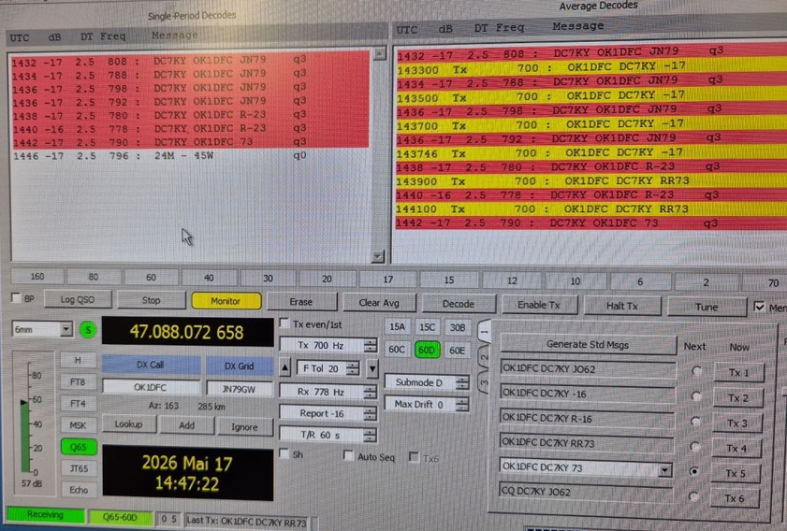Select Next radio for Tx 5 message
Viewport: 787px width, 531px height.
(x=694, y=471)
